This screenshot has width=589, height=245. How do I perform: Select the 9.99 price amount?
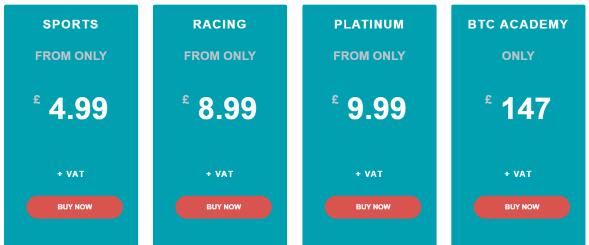coord(377,108)
